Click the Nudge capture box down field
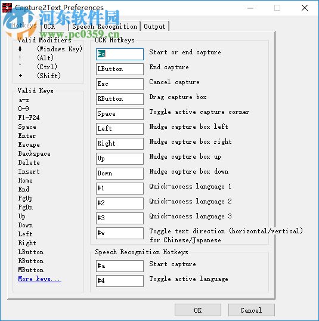Viewport: 319px width, 321px height. point(120,174)
